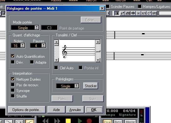Click Annuler to cancel the dialog
The image size is (171, 123).
[75, 110]
